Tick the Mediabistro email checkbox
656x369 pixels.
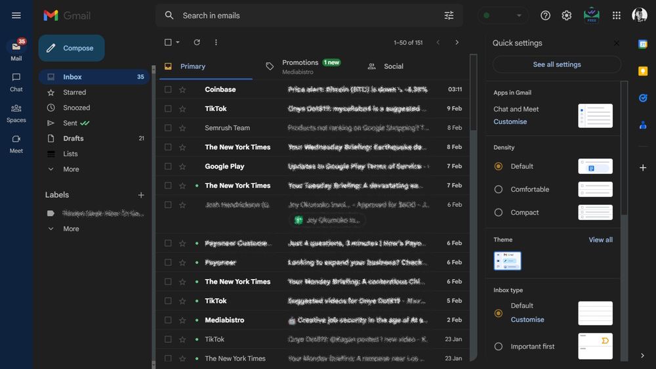168,320
